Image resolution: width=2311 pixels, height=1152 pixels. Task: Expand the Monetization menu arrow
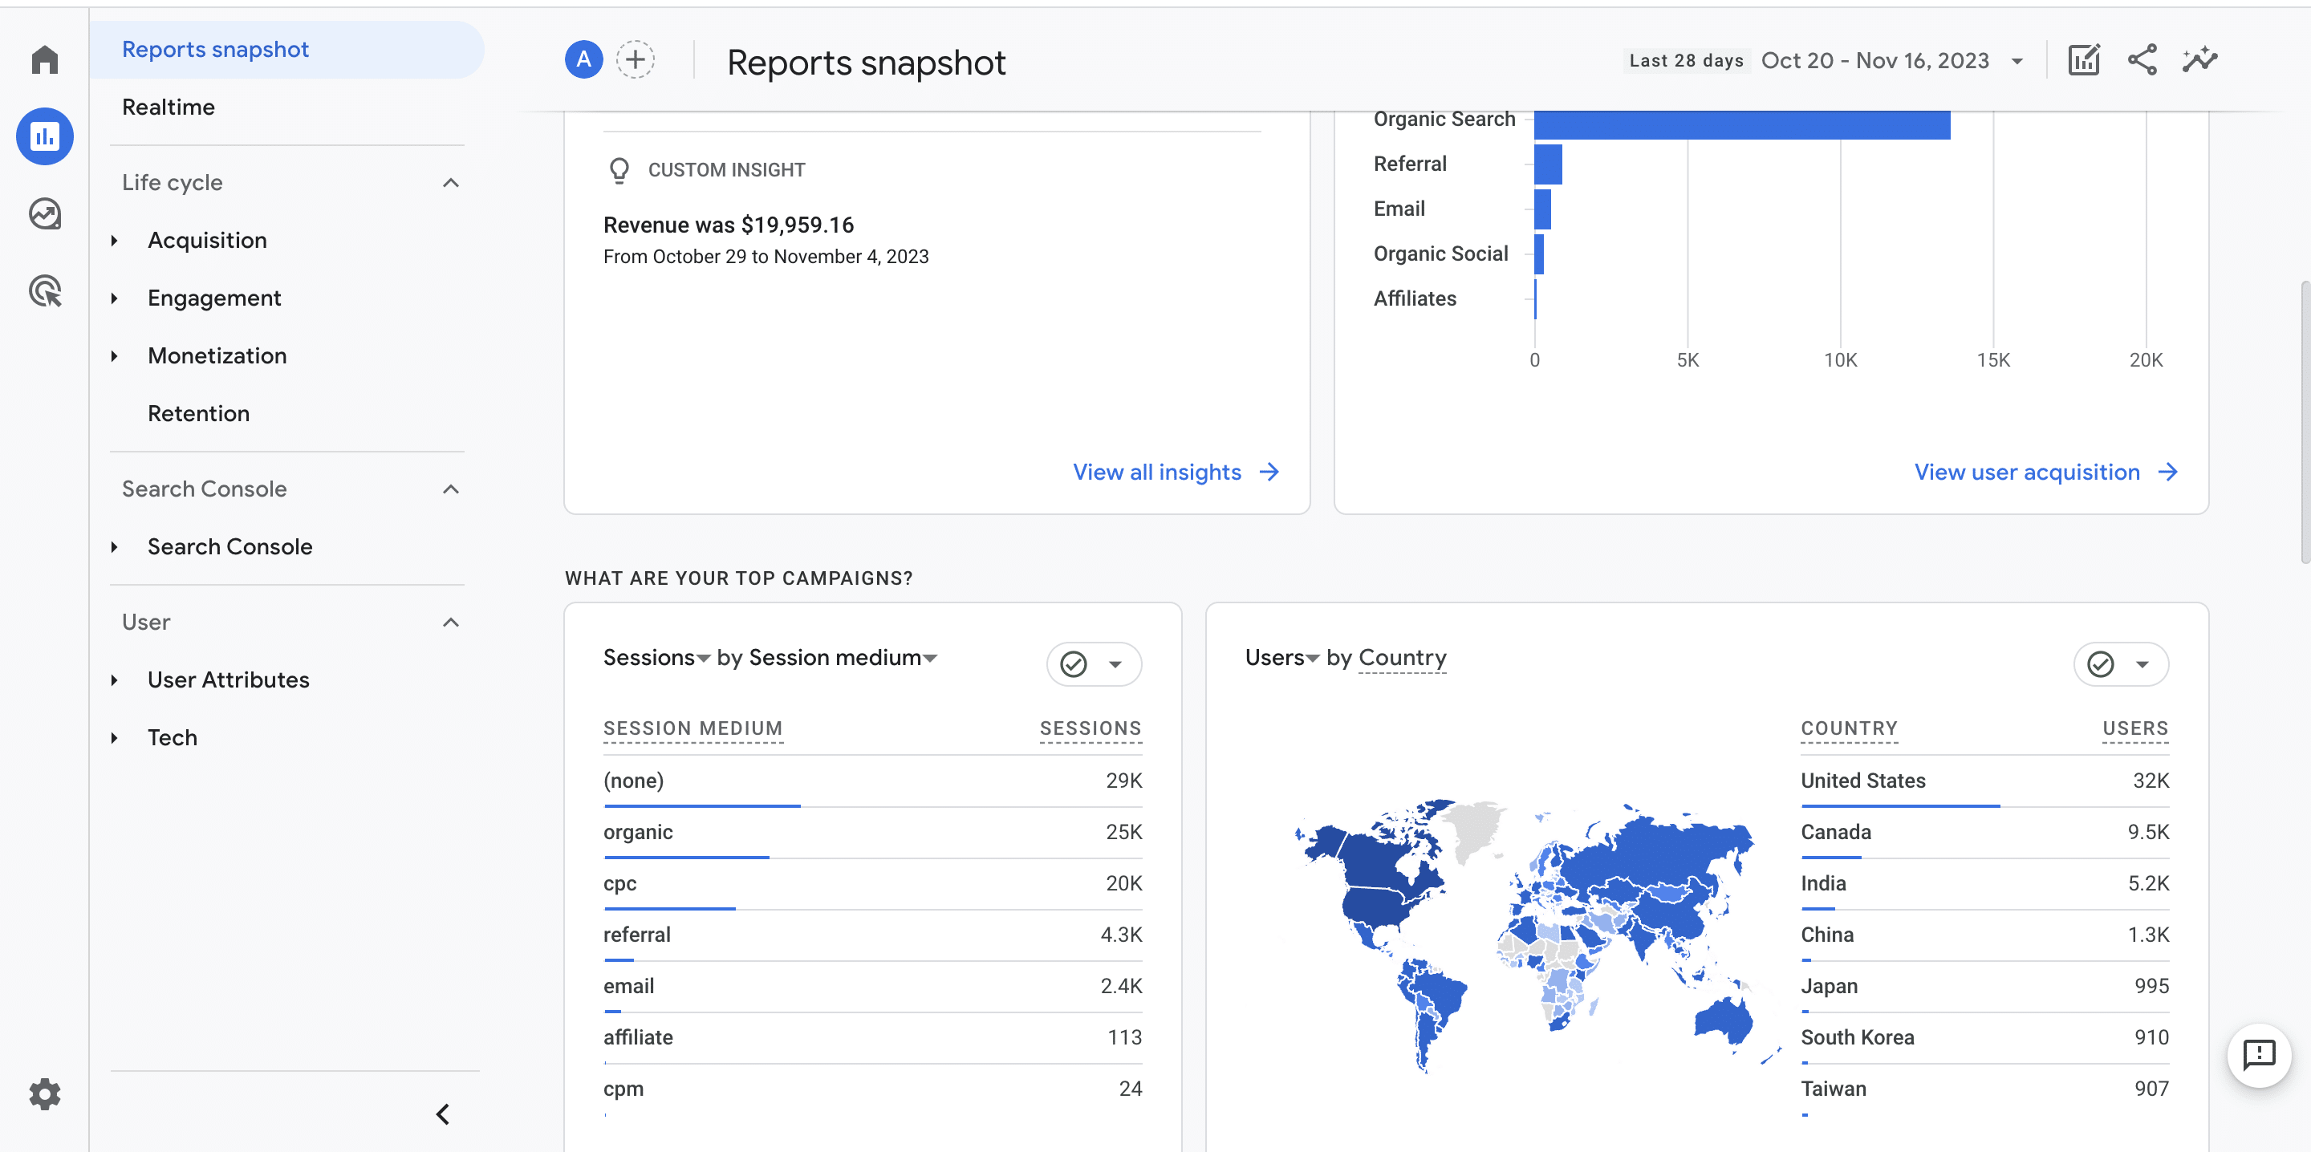tap(115, 356)
